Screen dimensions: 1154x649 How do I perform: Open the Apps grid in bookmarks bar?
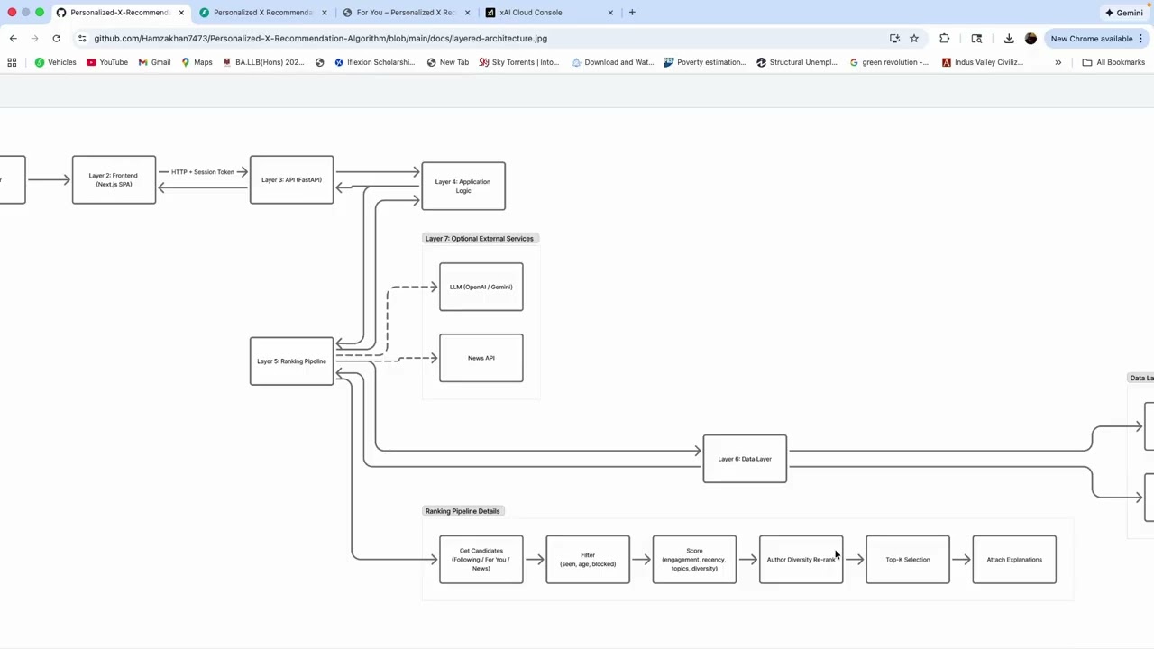coord(12,62)
